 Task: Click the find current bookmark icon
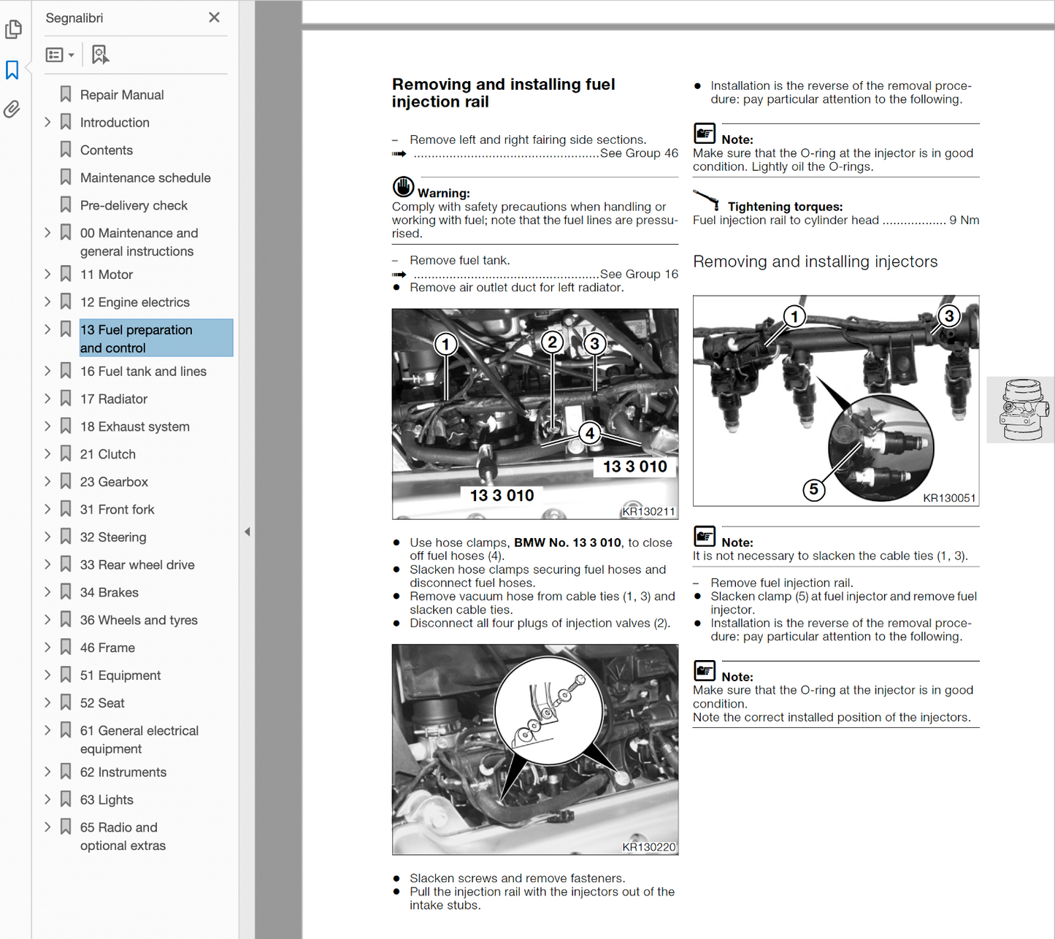coord(100,55)
